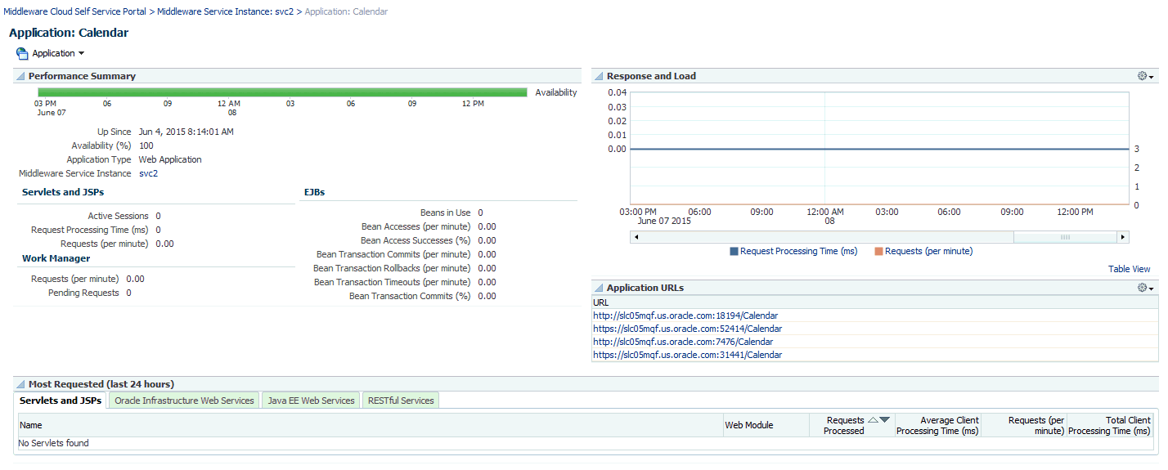Click the EJBs section heading

[x=315, y=192]
